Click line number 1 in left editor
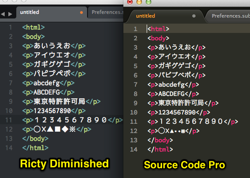The height and width of the screenshot is (178, 250). [11, 27]
